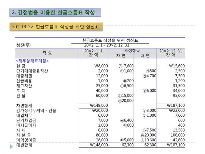Click the debit adjustment '(*) 7,600'
This screenshot has width=205, height=154.
pos(126,66)
